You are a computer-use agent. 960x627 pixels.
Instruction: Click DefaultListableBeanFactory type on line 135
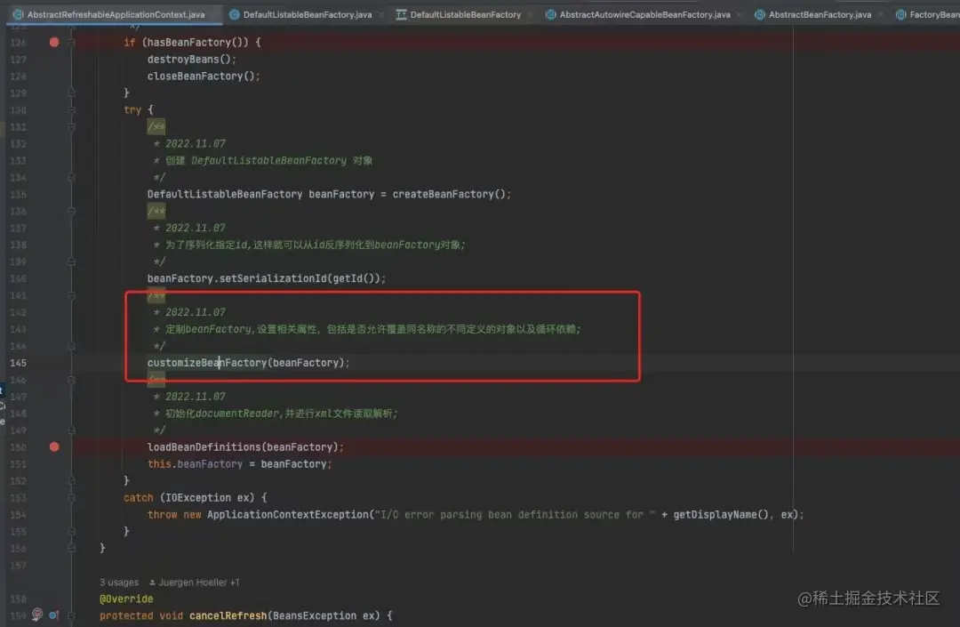coord(225,194)
